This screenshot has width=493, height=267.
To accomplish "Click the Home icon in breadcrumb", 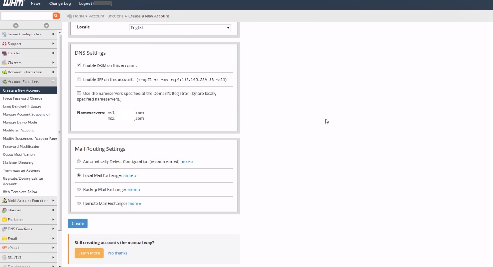I will (x=70, y=16).
